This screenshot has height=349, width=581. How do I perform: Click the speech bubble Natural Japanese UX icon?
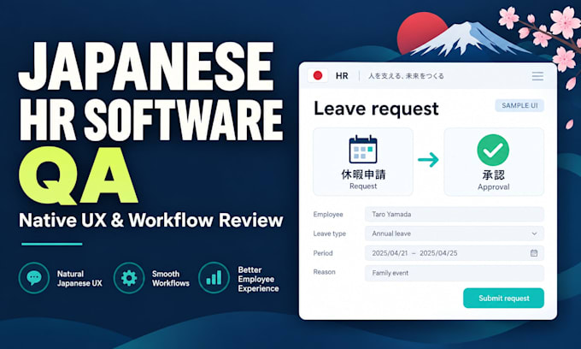tap(34, 278)
